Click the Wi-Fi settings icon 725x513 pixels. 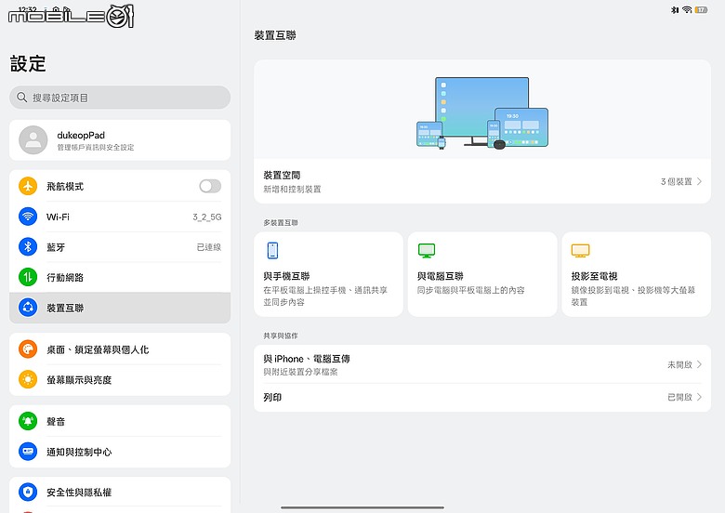28,217
